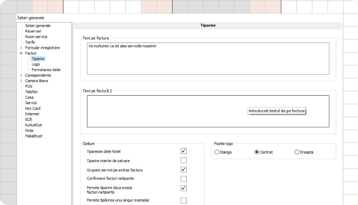The width and height of the screenshot is (358, 205).
Task: Select Formular inregistrare tree item
Action: pyautogui.click(x=42, y=48)
